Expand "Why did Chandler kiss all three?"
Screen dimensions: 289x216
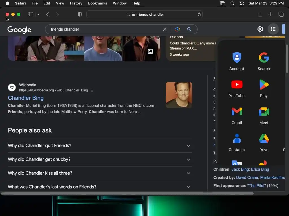[100, 173]
